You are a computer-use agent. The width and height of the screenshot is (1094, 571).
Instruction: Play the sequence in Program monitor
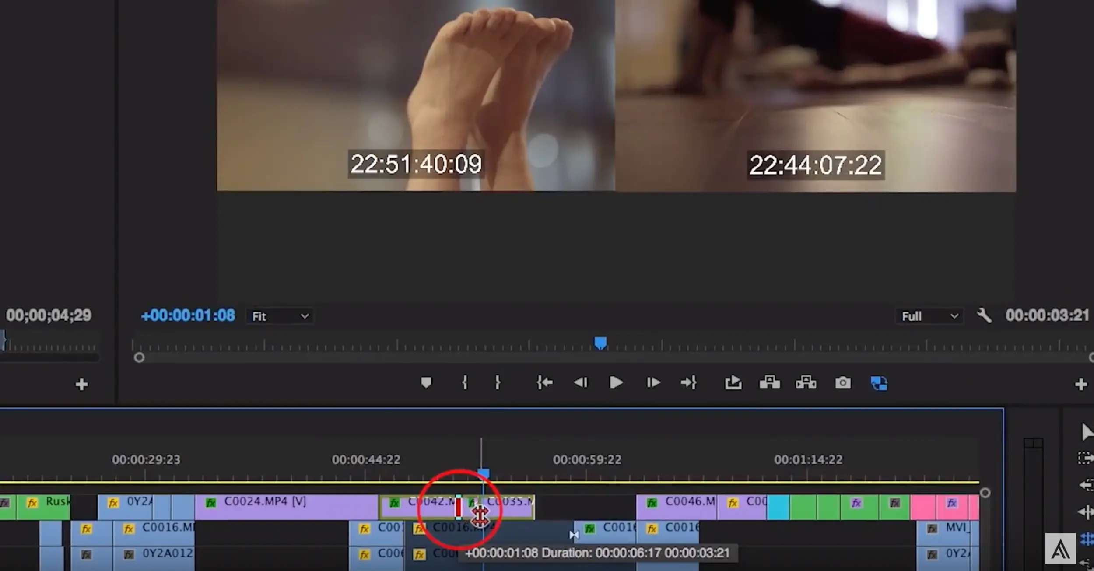tap(616, 383)
